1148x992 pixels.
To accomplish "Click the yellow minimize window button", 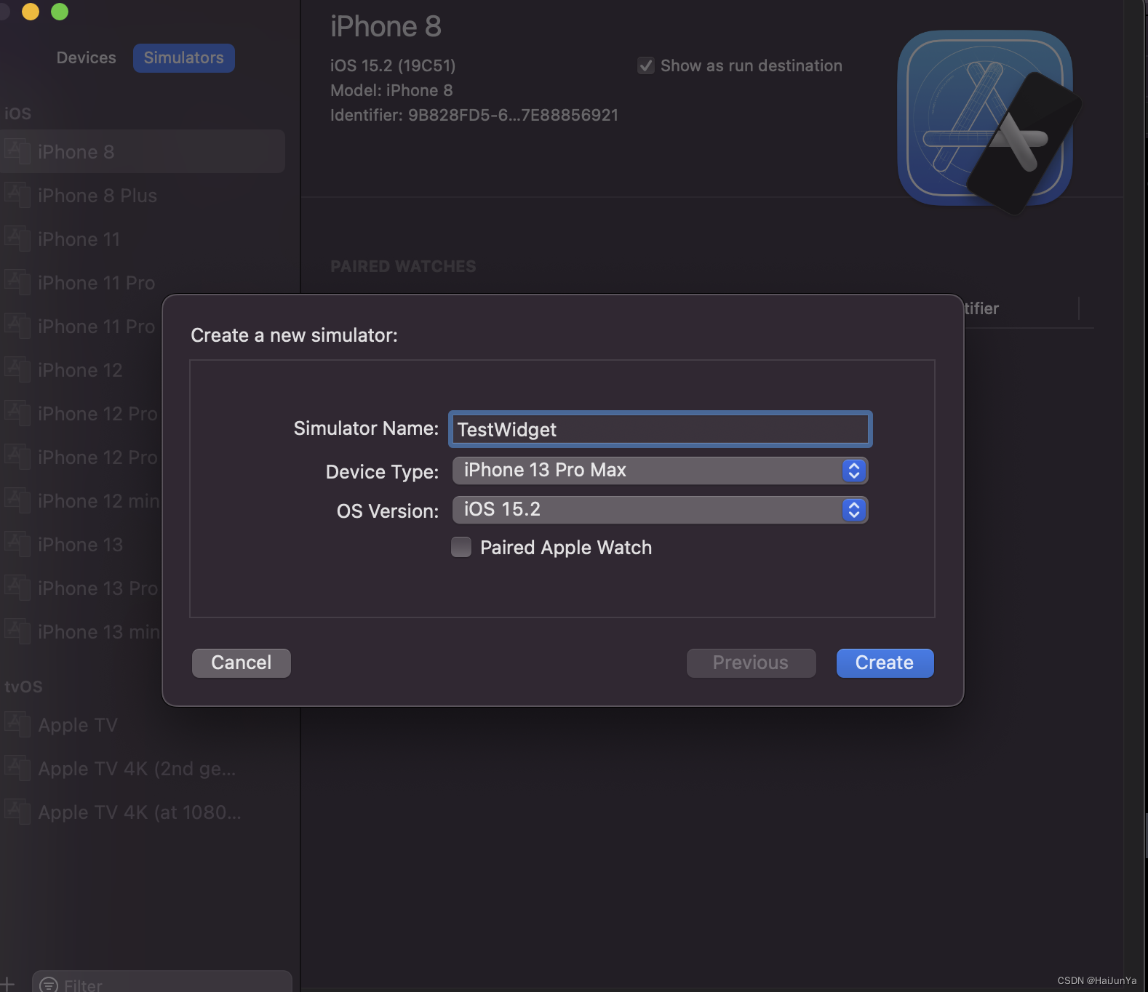I will (31, 11).
